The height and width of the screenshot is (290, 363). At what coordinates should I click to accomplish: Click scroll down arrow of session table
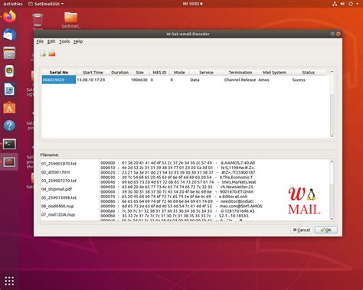click(332, 136)
